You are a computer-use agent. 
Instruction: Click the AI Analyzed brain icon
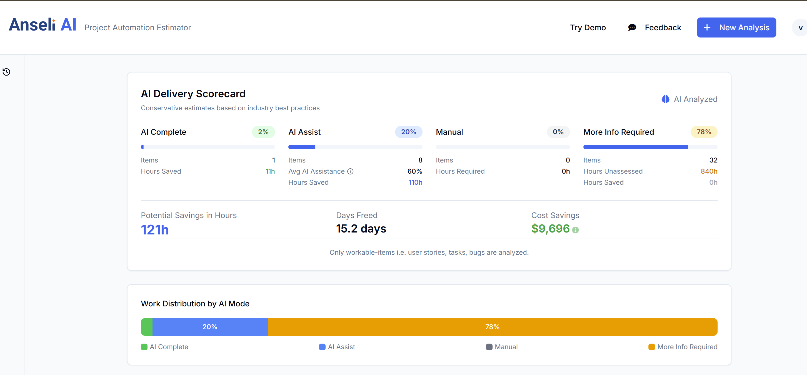[x=665, y=99]
